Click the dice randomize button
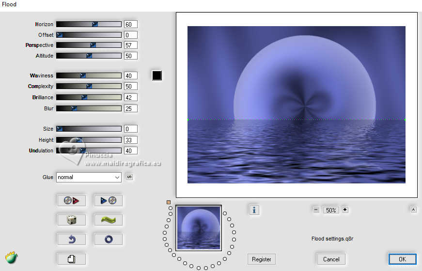The width and height of the screenshot is (422, 271). (x=72, y=220)
